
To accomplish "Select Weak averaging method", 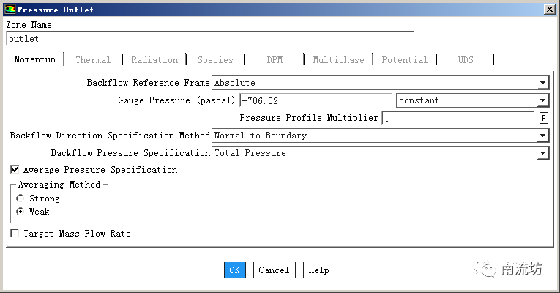I will click(x=20, y=212).
